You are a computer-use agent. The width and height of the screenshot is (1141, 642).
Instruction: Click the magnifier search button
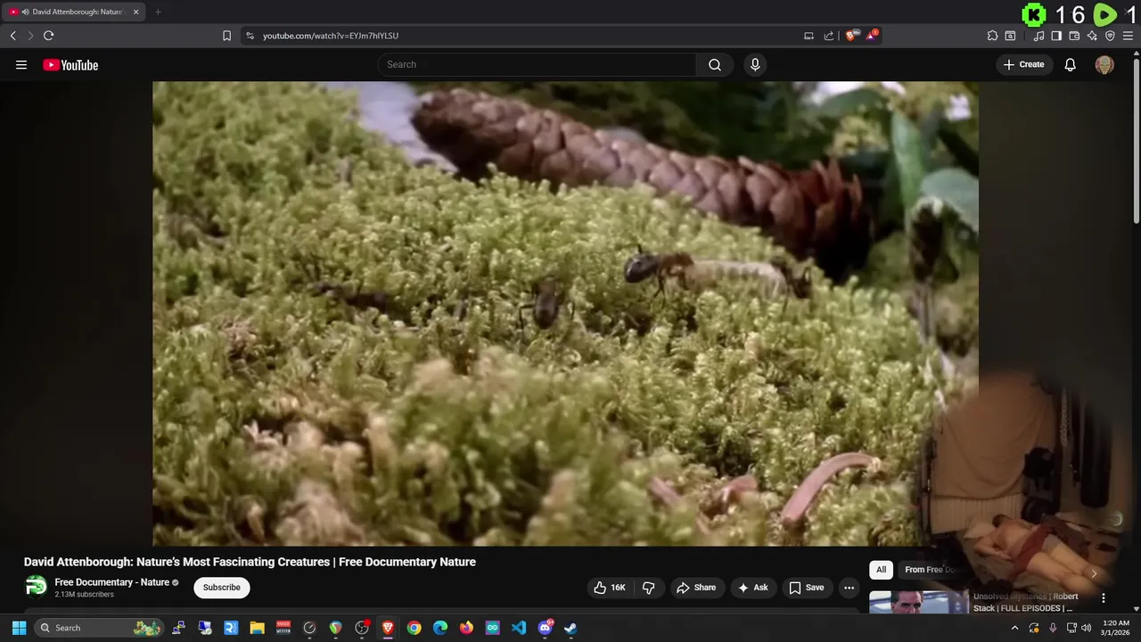(x=715, y=64)
